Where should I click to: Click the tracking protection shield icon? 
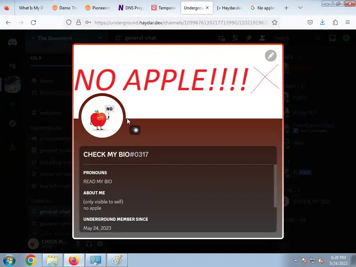(x=69, y=22)
